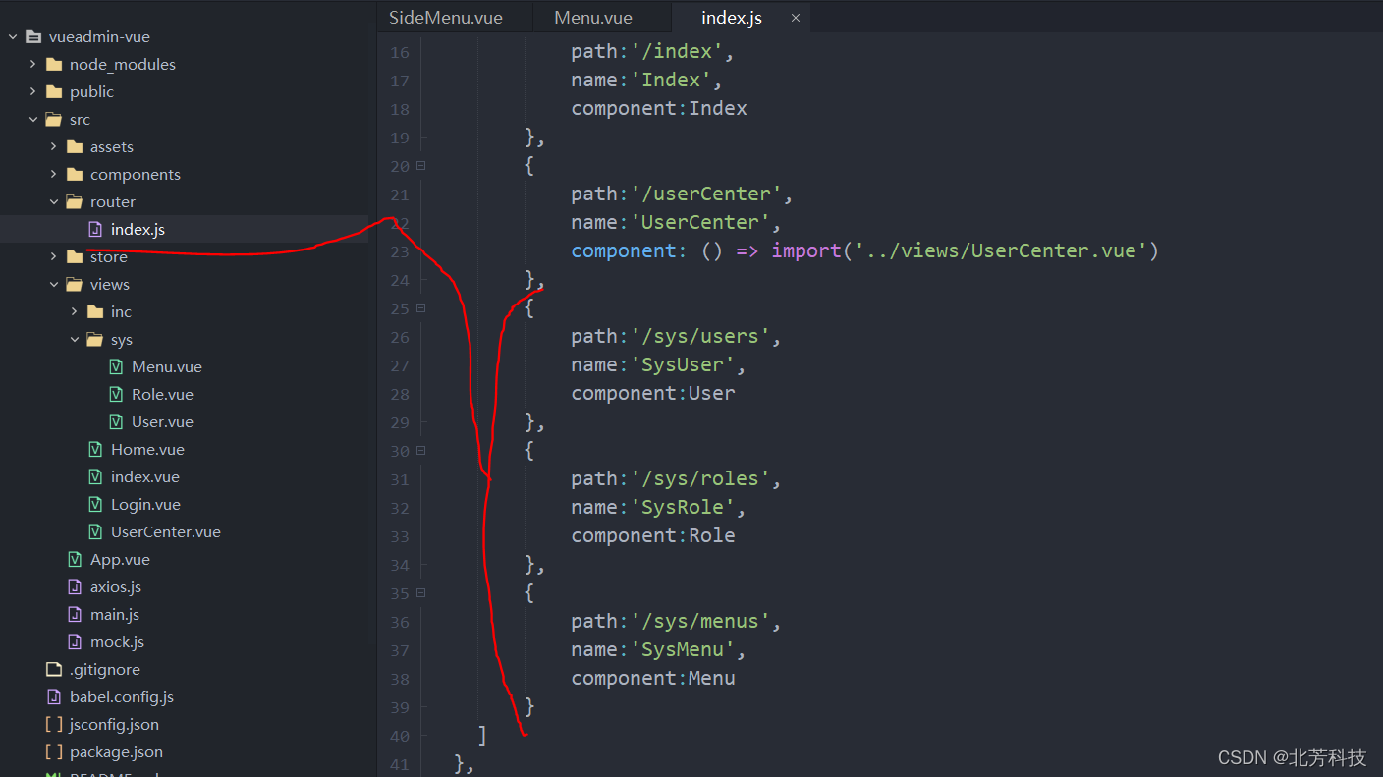Click the Vue icon beside UserCenter.vue
This screenshot has width=1383, height=777.
tap(95, 532)
